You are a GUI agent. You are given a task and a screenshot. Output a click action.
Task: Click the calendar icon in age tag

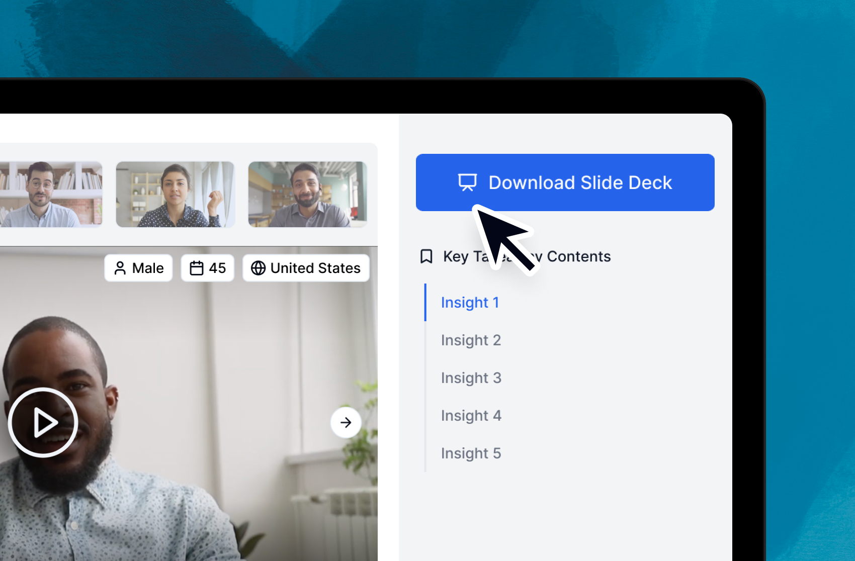tap(196, 268)
